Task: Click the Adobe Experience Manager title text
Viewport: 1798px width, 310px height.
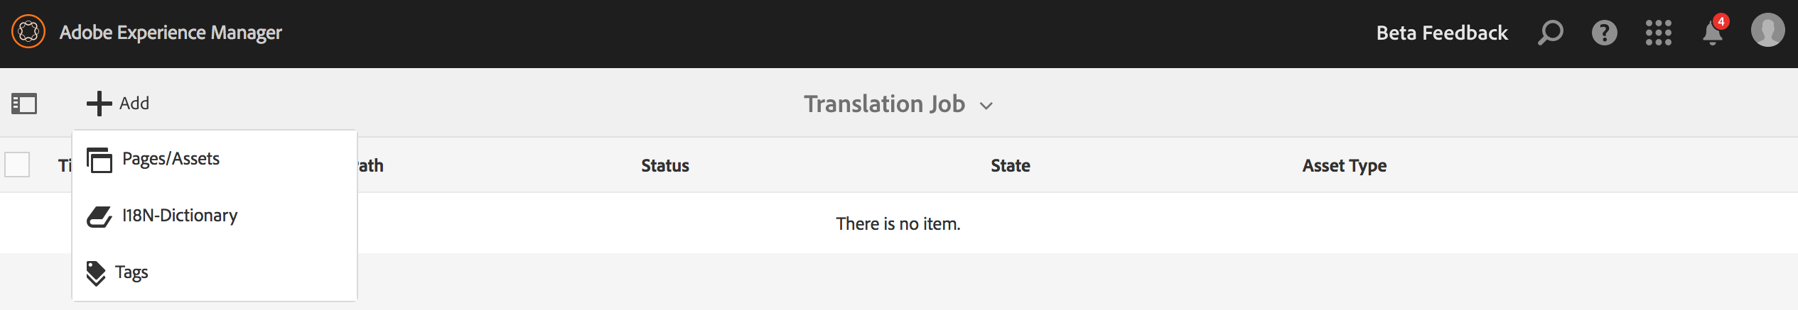Action: 171,33
